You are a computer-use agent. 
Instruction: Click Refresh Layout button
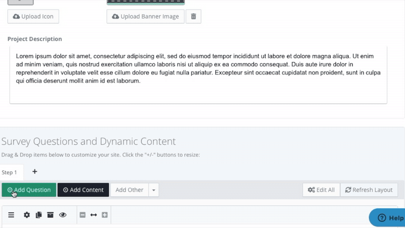coord(369,190)
